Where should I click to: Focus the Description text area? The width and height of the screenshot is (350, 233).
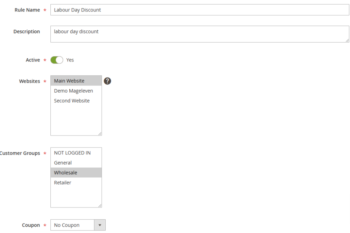(199, 34)
